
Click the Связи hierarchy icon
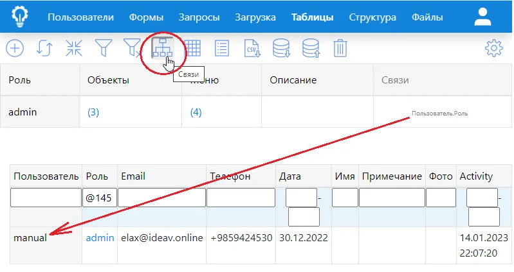162,48
